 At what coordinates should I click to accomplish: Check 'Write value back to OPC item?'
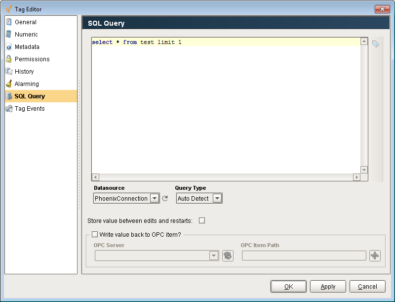(94, 234)
